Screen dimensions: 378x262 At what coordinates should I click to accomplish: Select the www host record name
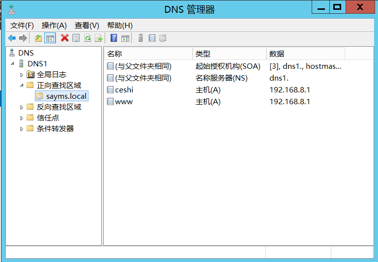(124, 101)
